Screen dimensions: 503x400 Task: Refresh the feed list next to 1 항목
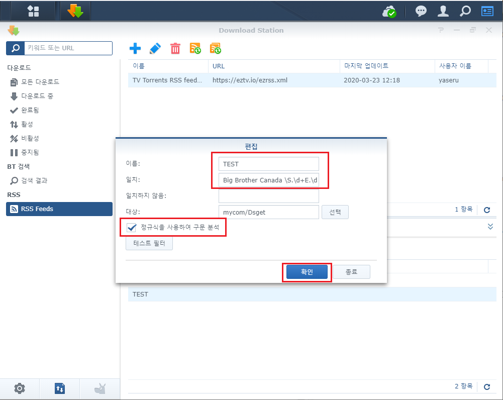[487, 210]
